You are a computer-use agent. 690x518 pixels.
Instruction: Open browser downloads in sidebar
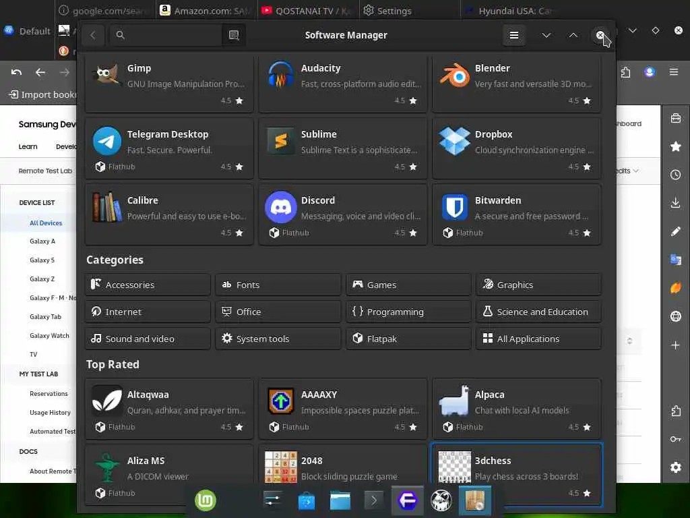click(x=675, y=202)
